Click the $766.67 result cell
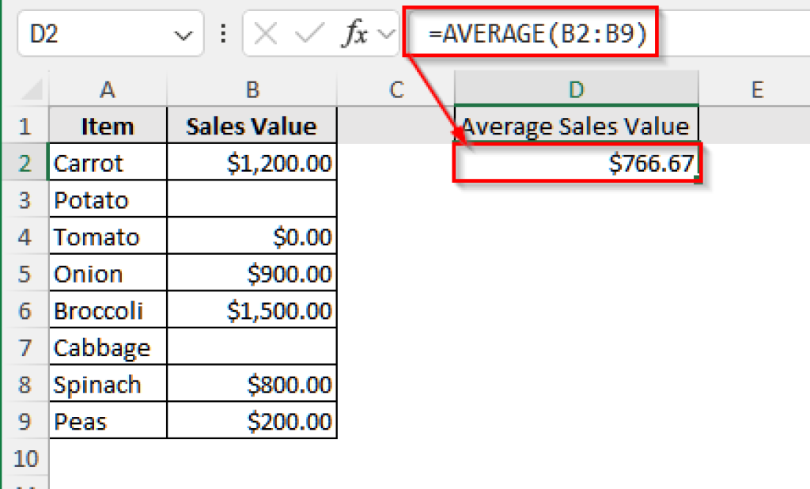 [x=575, y=162]
